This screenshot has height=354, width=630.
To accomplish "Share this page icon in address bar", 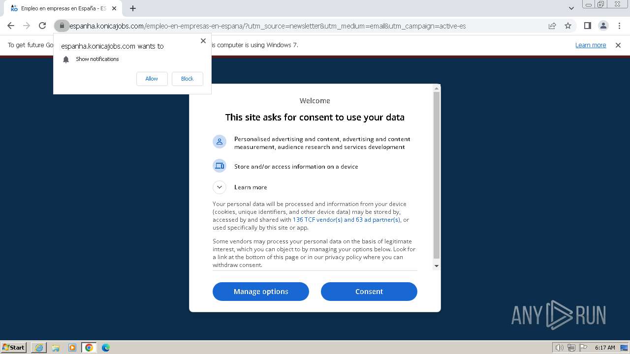I will [552, 26].
